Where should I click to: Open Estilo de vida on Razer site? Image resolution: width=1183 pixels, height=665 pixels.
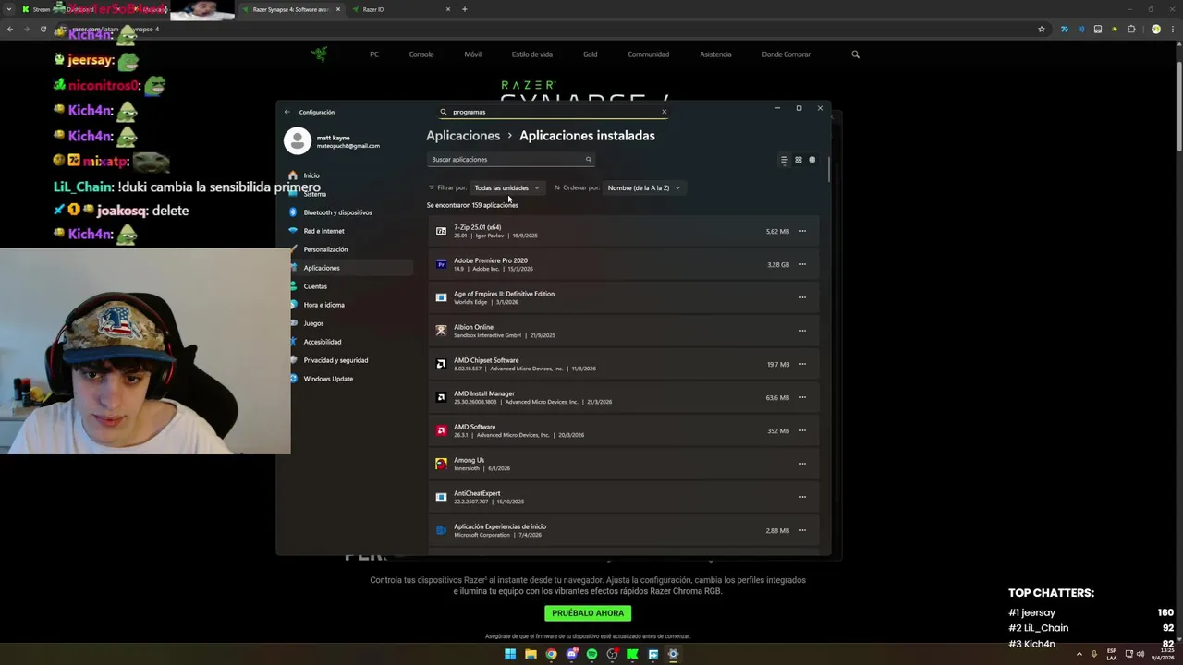click(532, 54)
